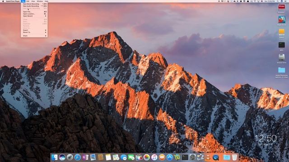The width and height of the screenshot is (289, 162).
Task: Select the hard drive icon on desktop
Action: [x=281, y=58]
